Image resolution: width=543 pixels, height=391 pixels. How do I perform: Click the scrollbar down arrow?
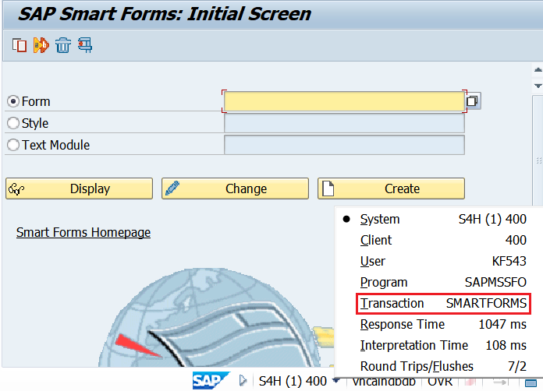tap(537, 85)
